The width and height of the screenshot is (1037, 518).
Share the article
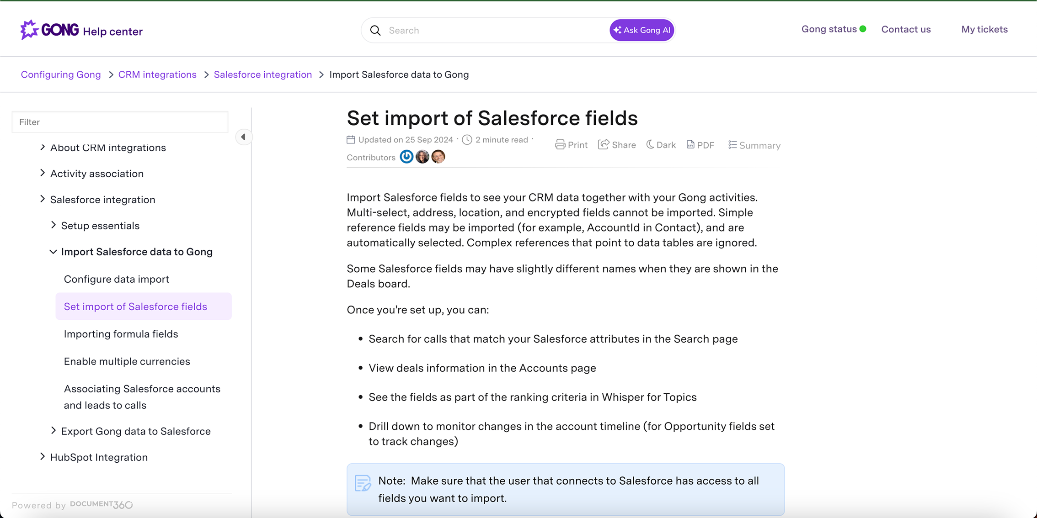coord(617,145)
